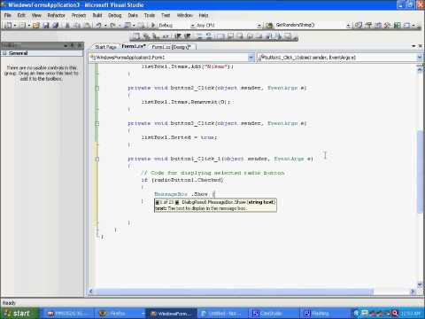Open the Object Browser from the toolbar
The width and height of the screenshot is (425, 319).
tap(378, 26)
